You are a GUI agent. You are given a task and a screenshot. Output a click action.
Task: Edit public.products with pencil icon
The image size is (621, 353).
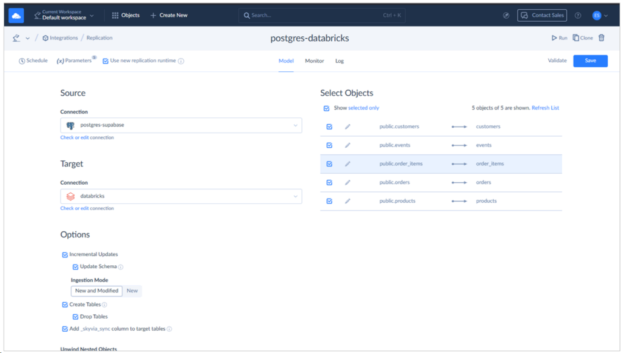click(x=347, y=201)
